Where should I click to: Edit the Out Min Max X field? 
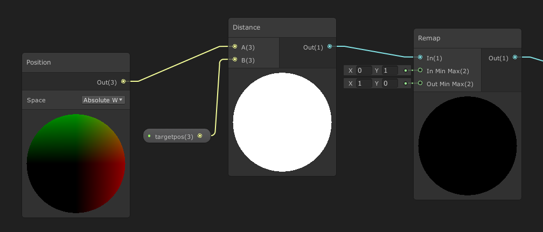click(364, 83)
